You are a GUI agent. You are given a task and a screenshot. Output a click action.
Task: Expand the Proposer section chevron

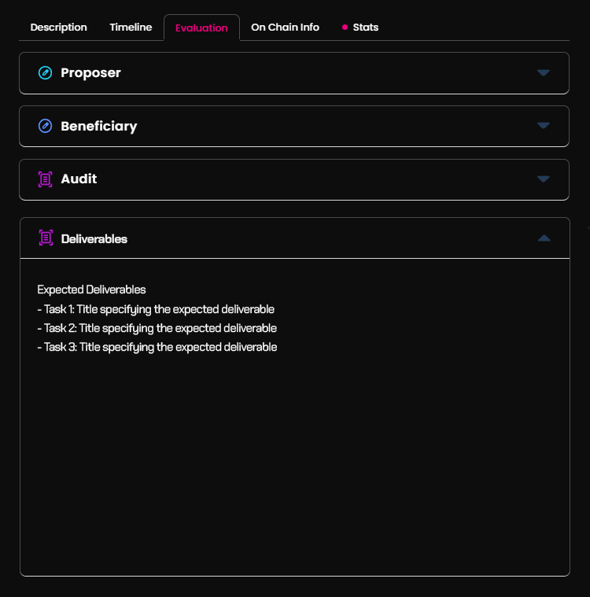543,72
